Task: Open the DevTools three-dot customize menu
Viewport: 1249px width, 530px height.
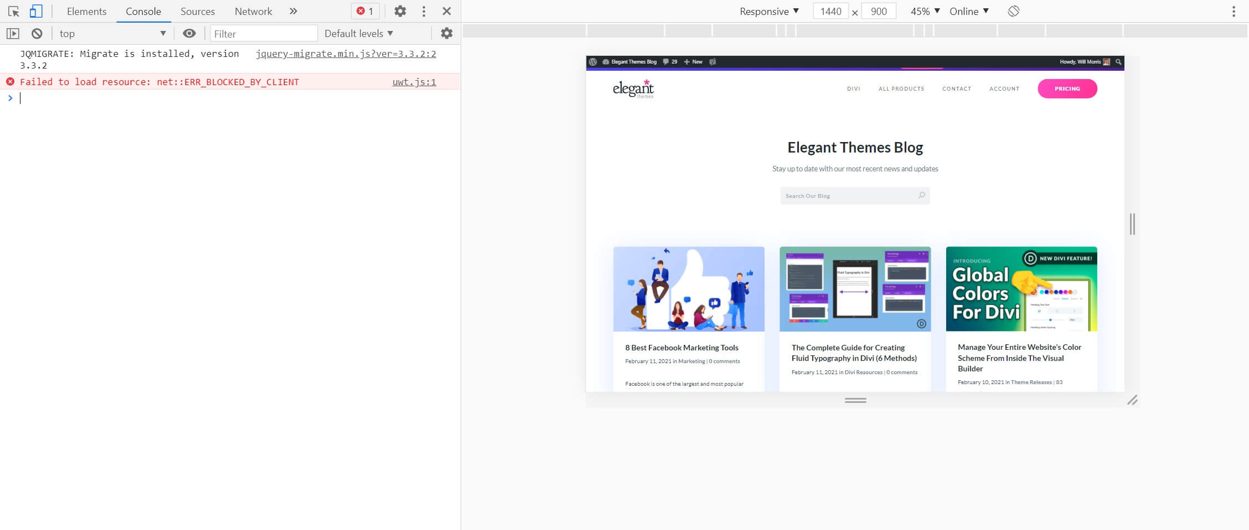Action: click(424, 11)
